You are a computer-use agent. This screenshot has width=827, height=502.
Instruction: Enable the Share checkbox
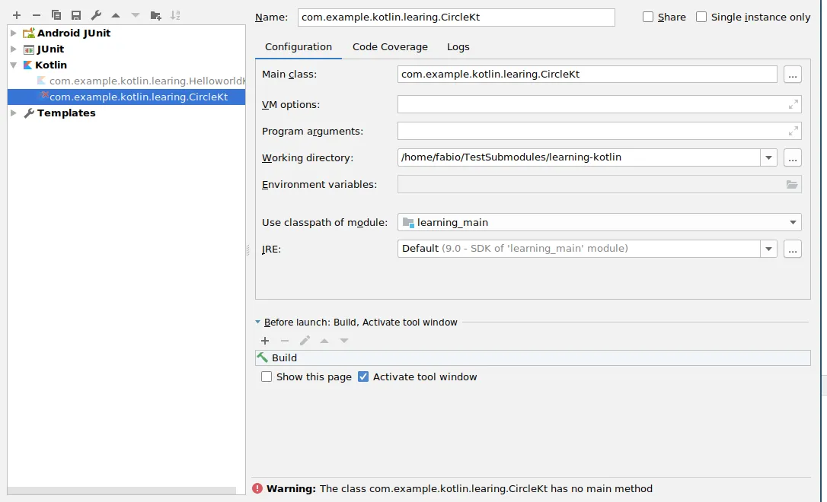pos(648,17)
